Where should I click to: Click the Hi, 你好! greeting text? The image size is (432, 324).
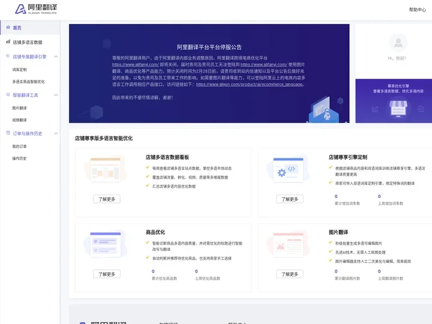point(397,58)
